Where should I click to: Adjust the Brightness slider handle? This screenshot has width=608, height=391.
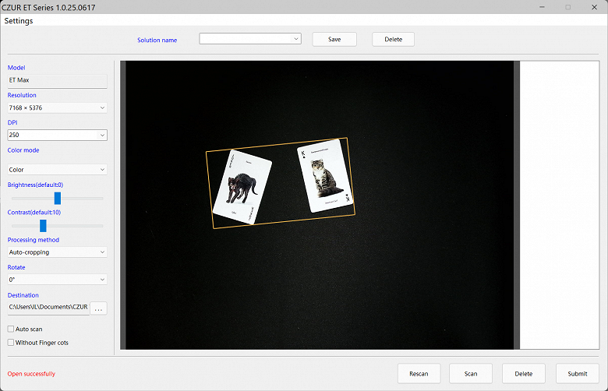(x=58, y=198)
